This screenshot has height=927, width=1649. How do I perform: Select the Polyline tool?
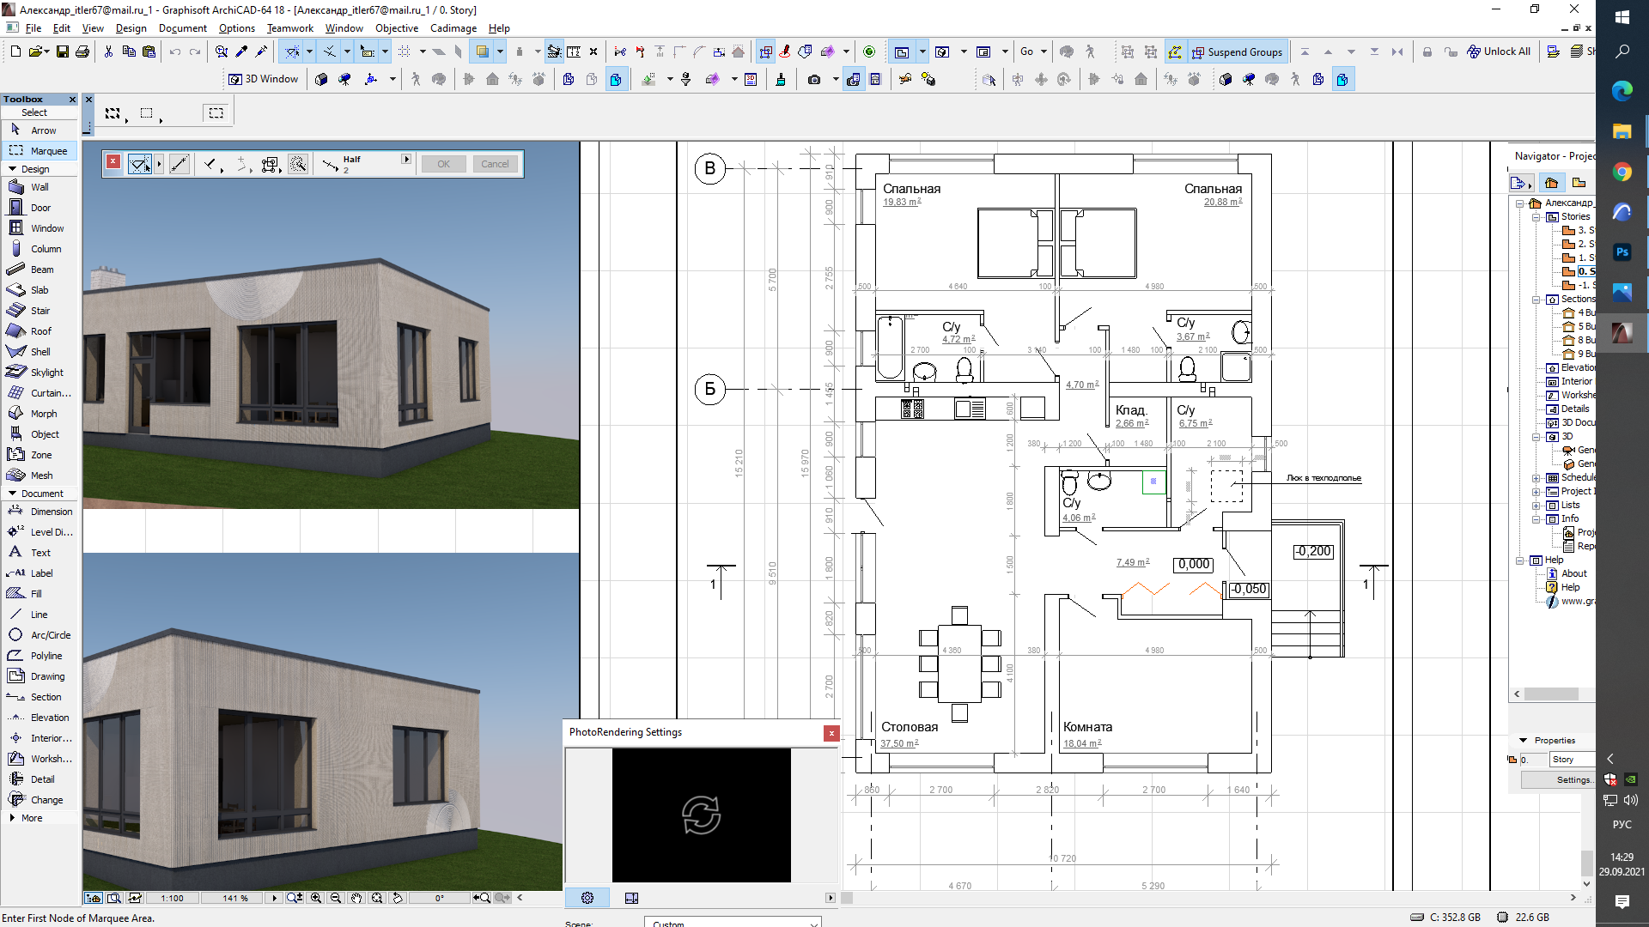pyautogui.click(x=40, y=656)
